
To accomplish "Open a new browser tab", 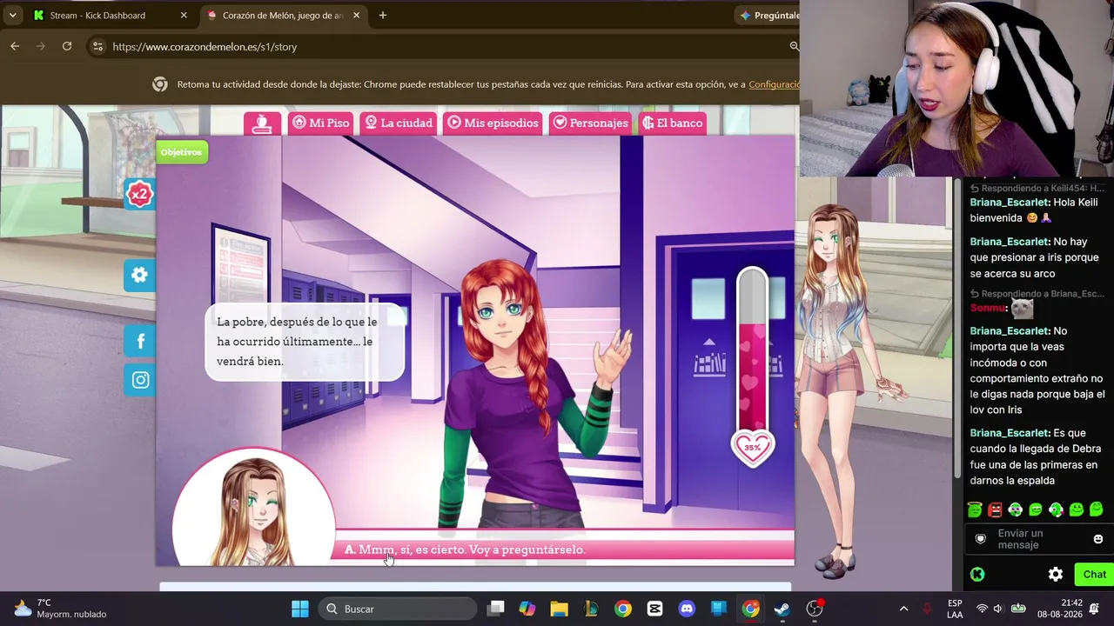I will click(x=383, y=16).
